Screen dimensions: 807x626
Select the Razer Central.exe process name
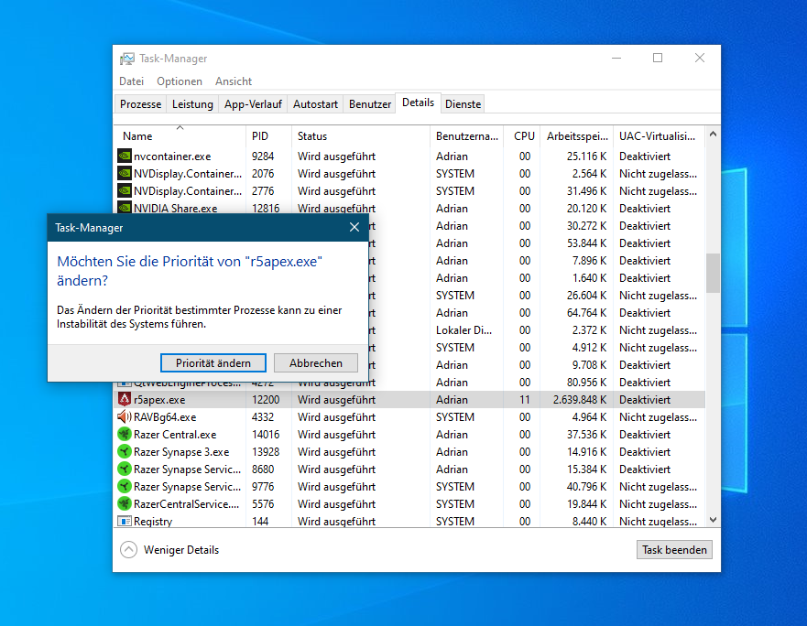click(175, 434)
